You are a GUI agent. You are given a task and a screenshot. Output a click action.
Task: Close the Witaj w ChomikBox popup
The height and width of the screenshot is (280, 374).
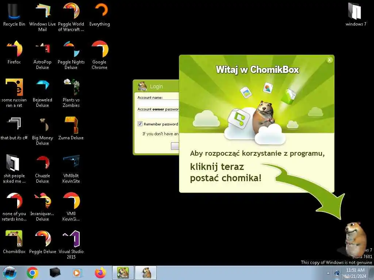[329, 60]
